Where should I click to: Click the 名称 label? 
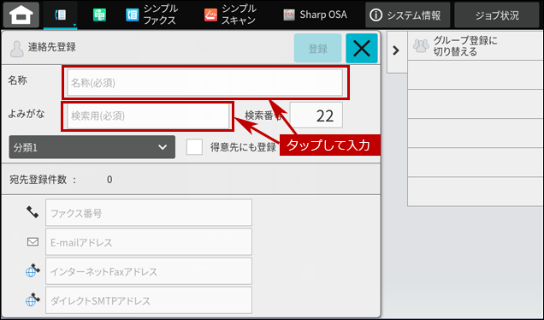point(18,80)
